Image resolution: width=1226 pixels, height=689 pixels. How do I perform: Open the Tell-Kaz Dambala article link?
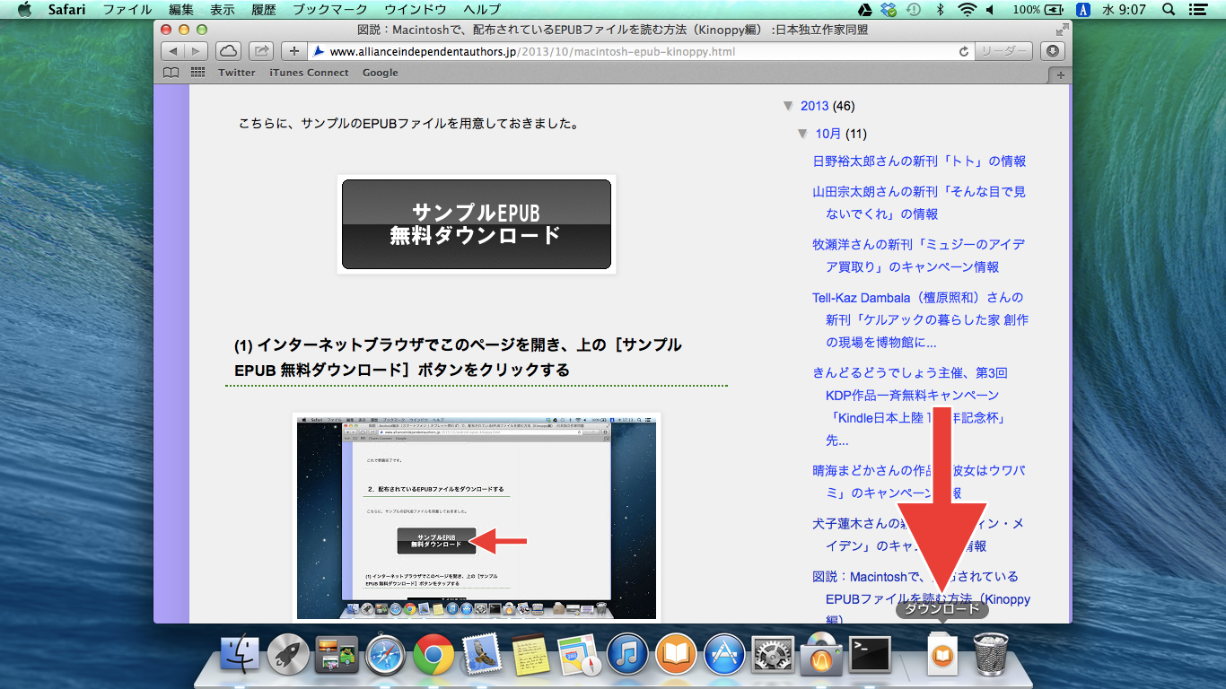920,319
